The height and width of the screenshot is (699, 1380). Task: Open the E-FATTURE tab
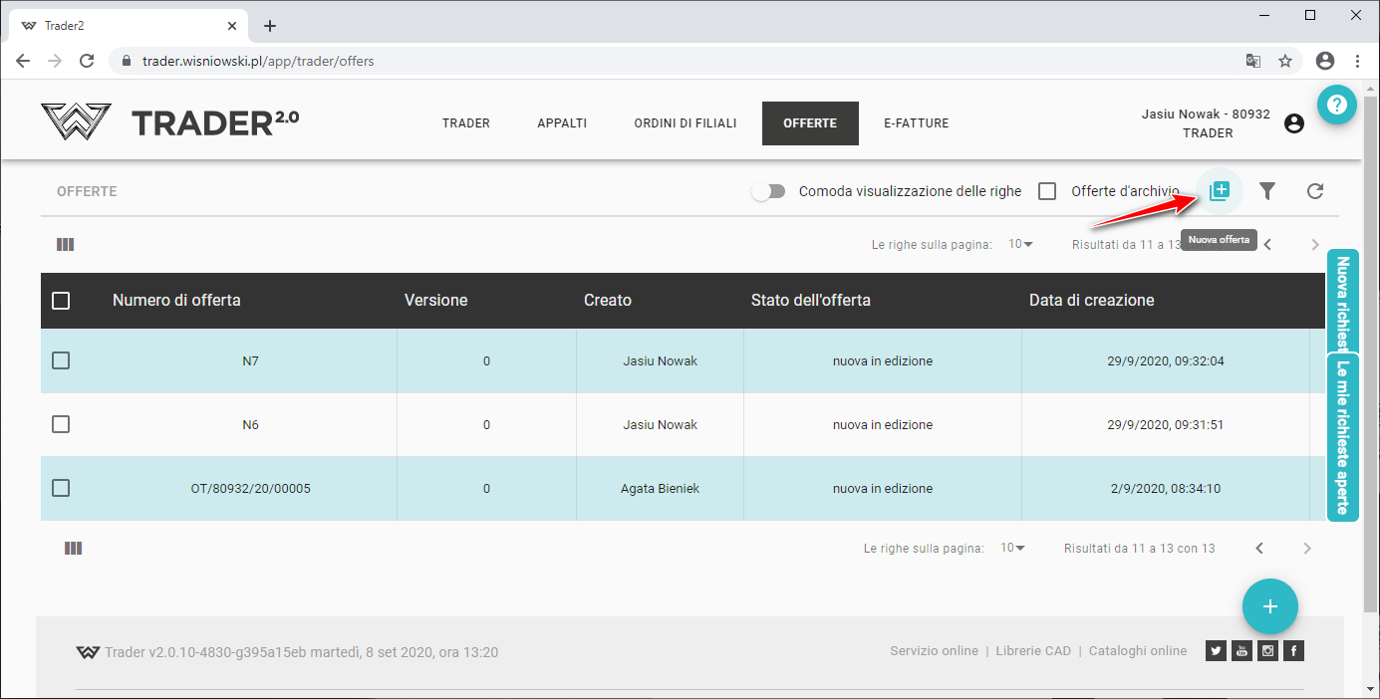point(916,123)
